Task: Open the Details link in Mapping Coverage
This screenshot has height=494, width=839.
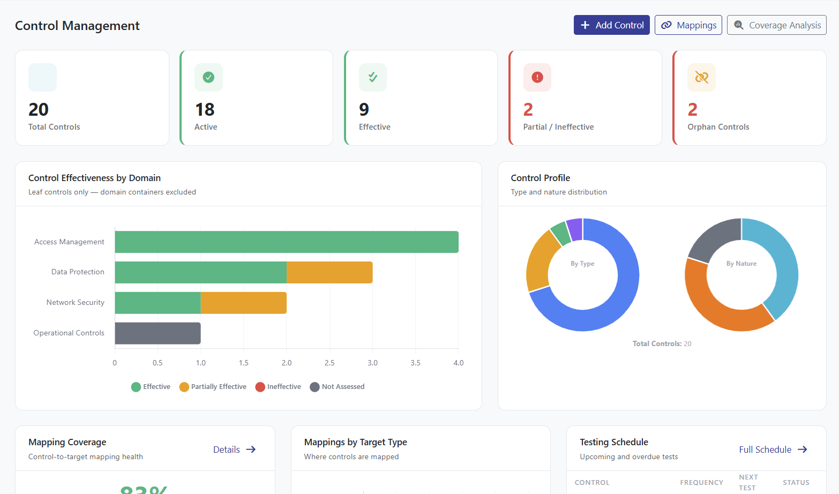Action: 234,450
